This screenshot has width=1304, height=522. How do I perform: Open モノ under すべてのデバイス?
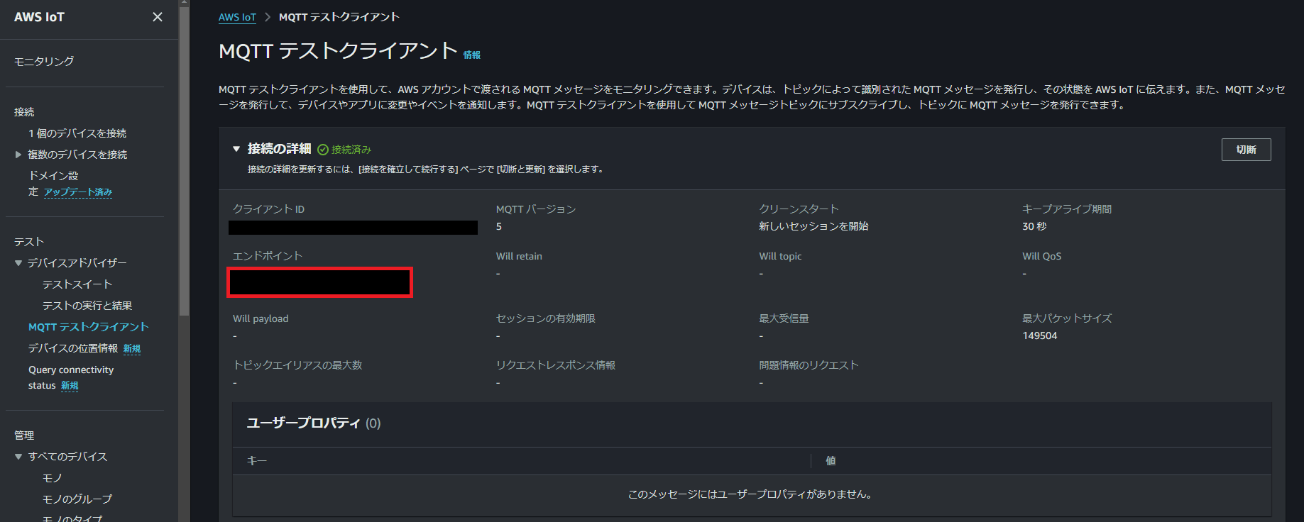click(x=53, y=478)
